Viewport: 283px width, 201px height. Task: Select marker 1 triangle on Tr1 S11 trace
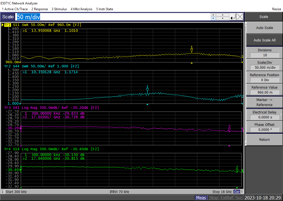click(192, 51)
